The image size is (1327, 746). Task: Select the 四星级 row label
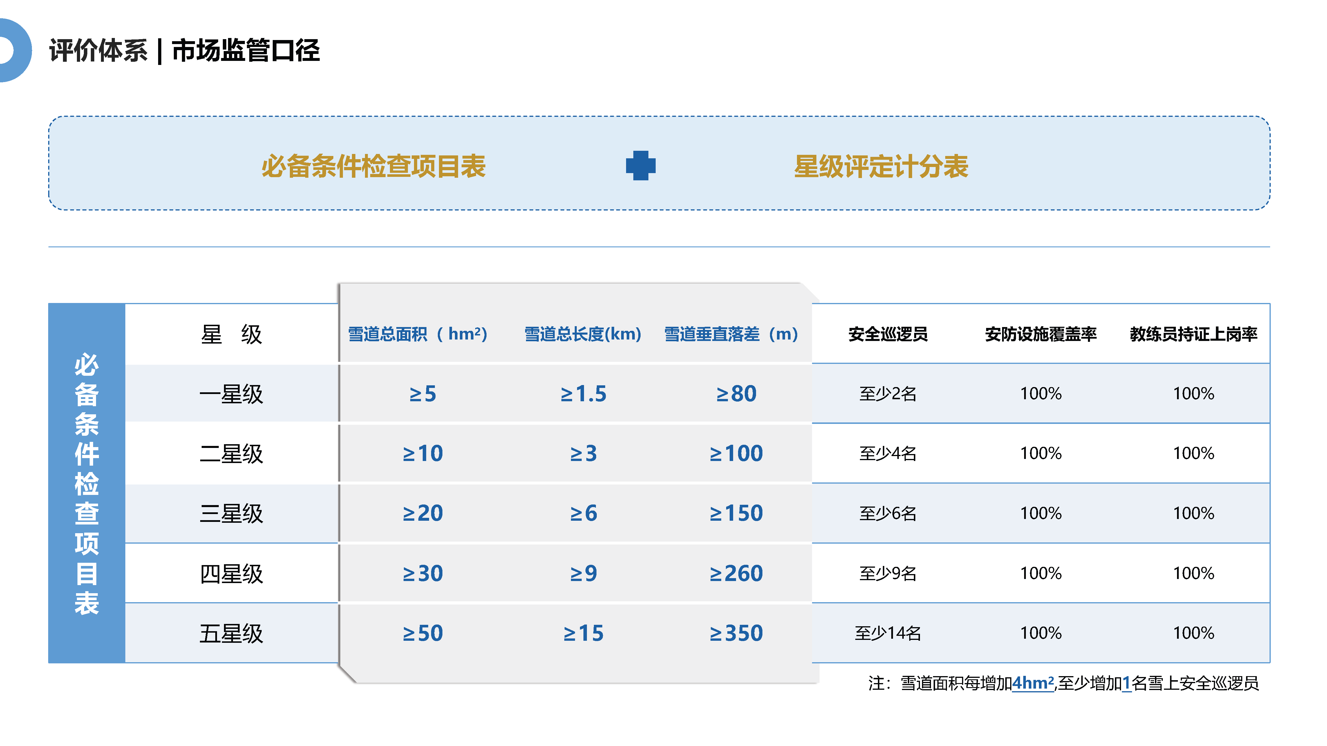pyautogui.click(x=231, y=573)
